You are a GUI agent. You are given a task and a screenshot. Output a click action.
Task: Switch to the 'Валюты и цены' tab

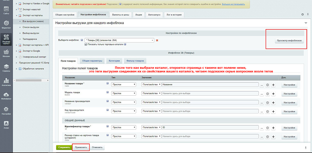click(120, 15)
